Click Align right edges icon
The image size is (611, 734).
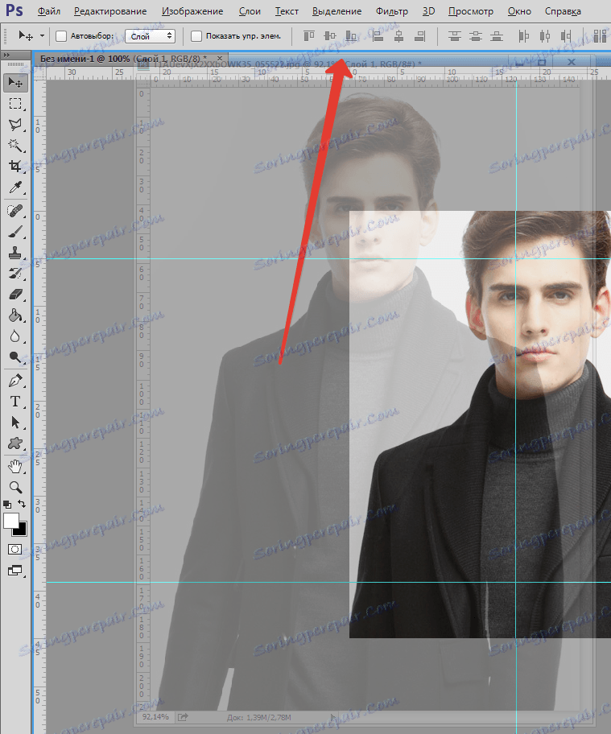420,36
